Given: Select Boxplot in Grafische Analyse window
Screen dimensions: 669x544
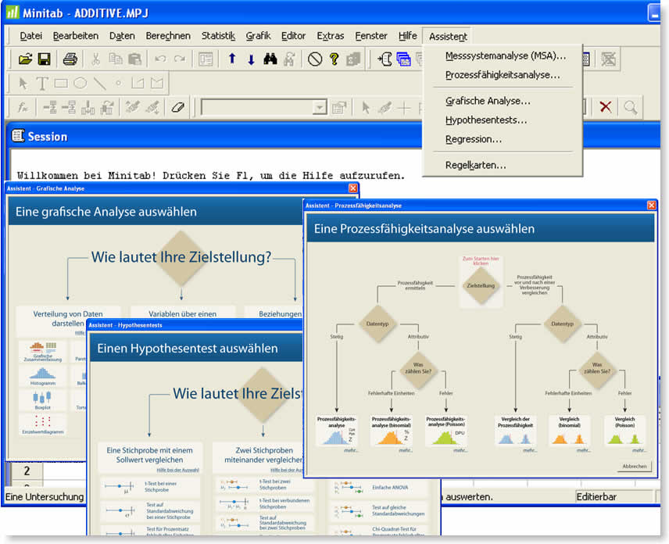Looking at the screenshot, I should pos(43,401).
